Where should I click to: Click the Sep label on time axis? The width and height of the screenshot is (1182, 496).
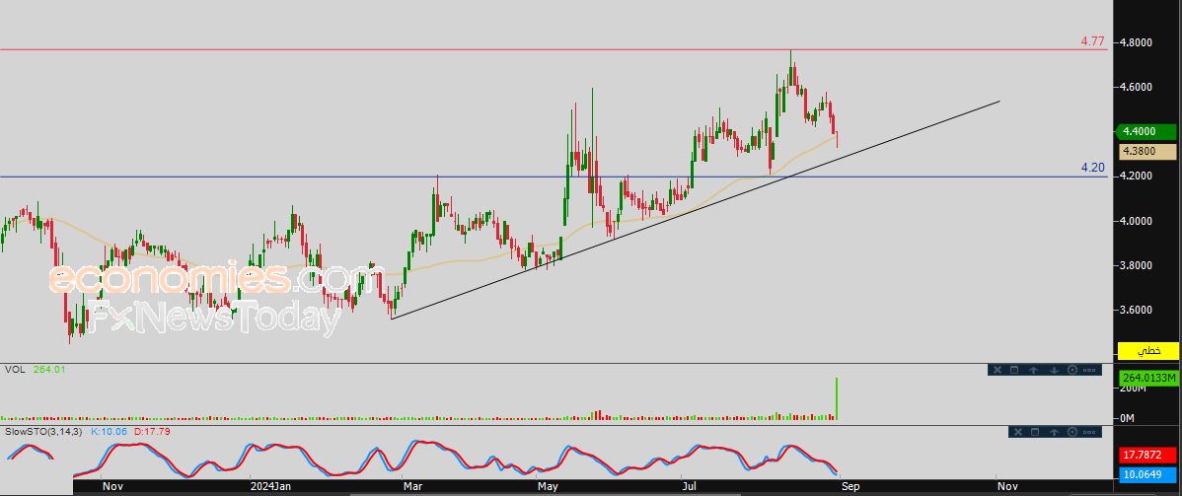click(x=850, y=487)
